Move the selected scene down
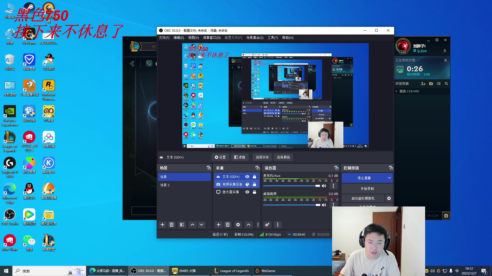Viewport: 492px width, 276px height. tap(201, 225)
